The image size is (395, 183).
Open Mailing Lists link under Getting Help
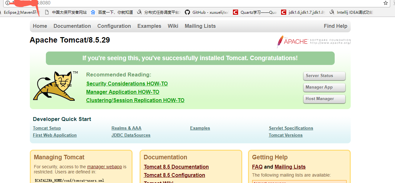[x=290, y=167]
